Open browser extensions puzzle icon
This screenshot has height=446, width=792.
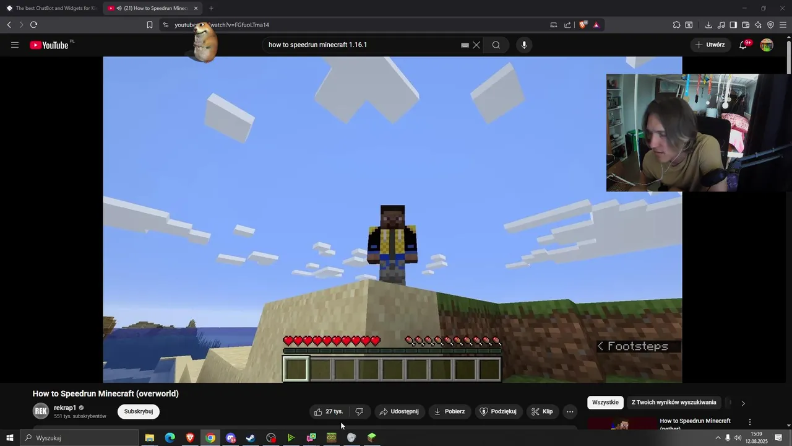pyautogui.click(x=676, y=25)
